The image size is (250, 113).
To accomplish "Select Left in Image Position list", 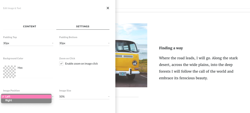I will coord(26,97).
